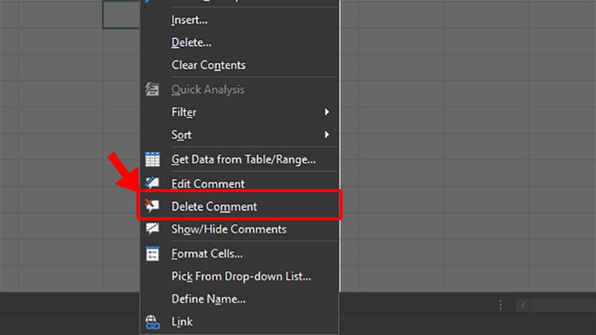Open Pick From Drop-down List...
Viewport: 596px width, 335px height.
point(239,276)
